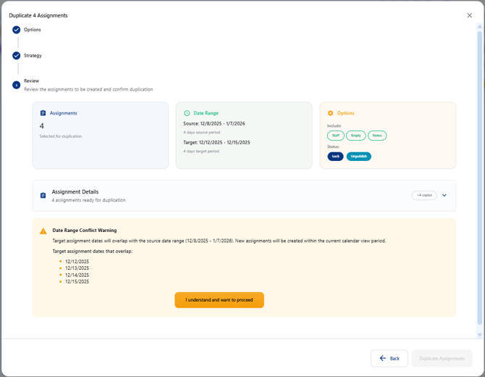Screen dimensions: 485x377
Task: Click I understand and want to proceed
Action: [219, 299]
